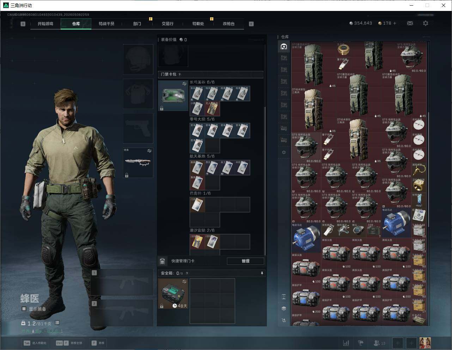The image size is (452, 350).
Task: Click the player avatar in the bottom corner
Action: coord(425,343)
